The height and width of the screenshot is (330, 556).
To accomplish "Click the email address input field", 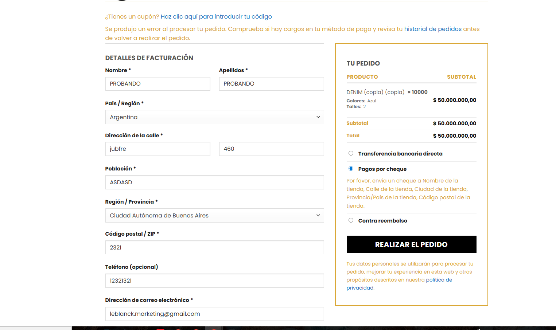I will [x=214, y=314].
